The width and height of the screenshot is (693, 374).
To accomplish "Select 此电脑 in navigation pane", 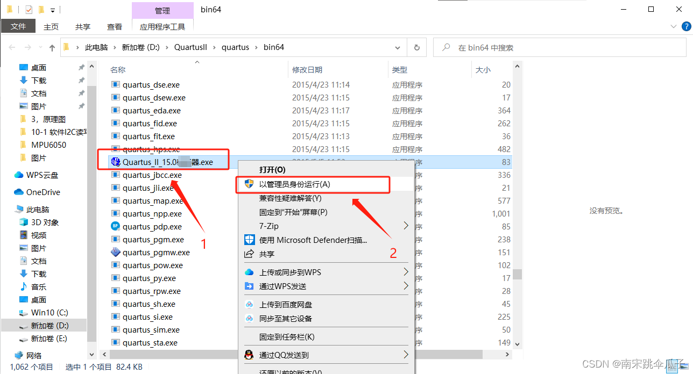I will (x=38, y=209).
